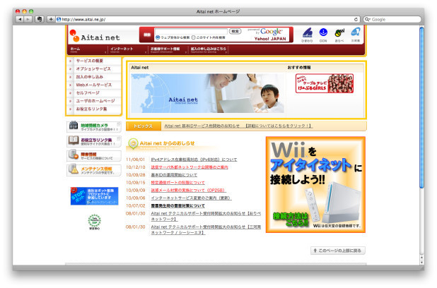
Task: Open the お客様サポート情報 navigation menu
Action: point(168,50)
